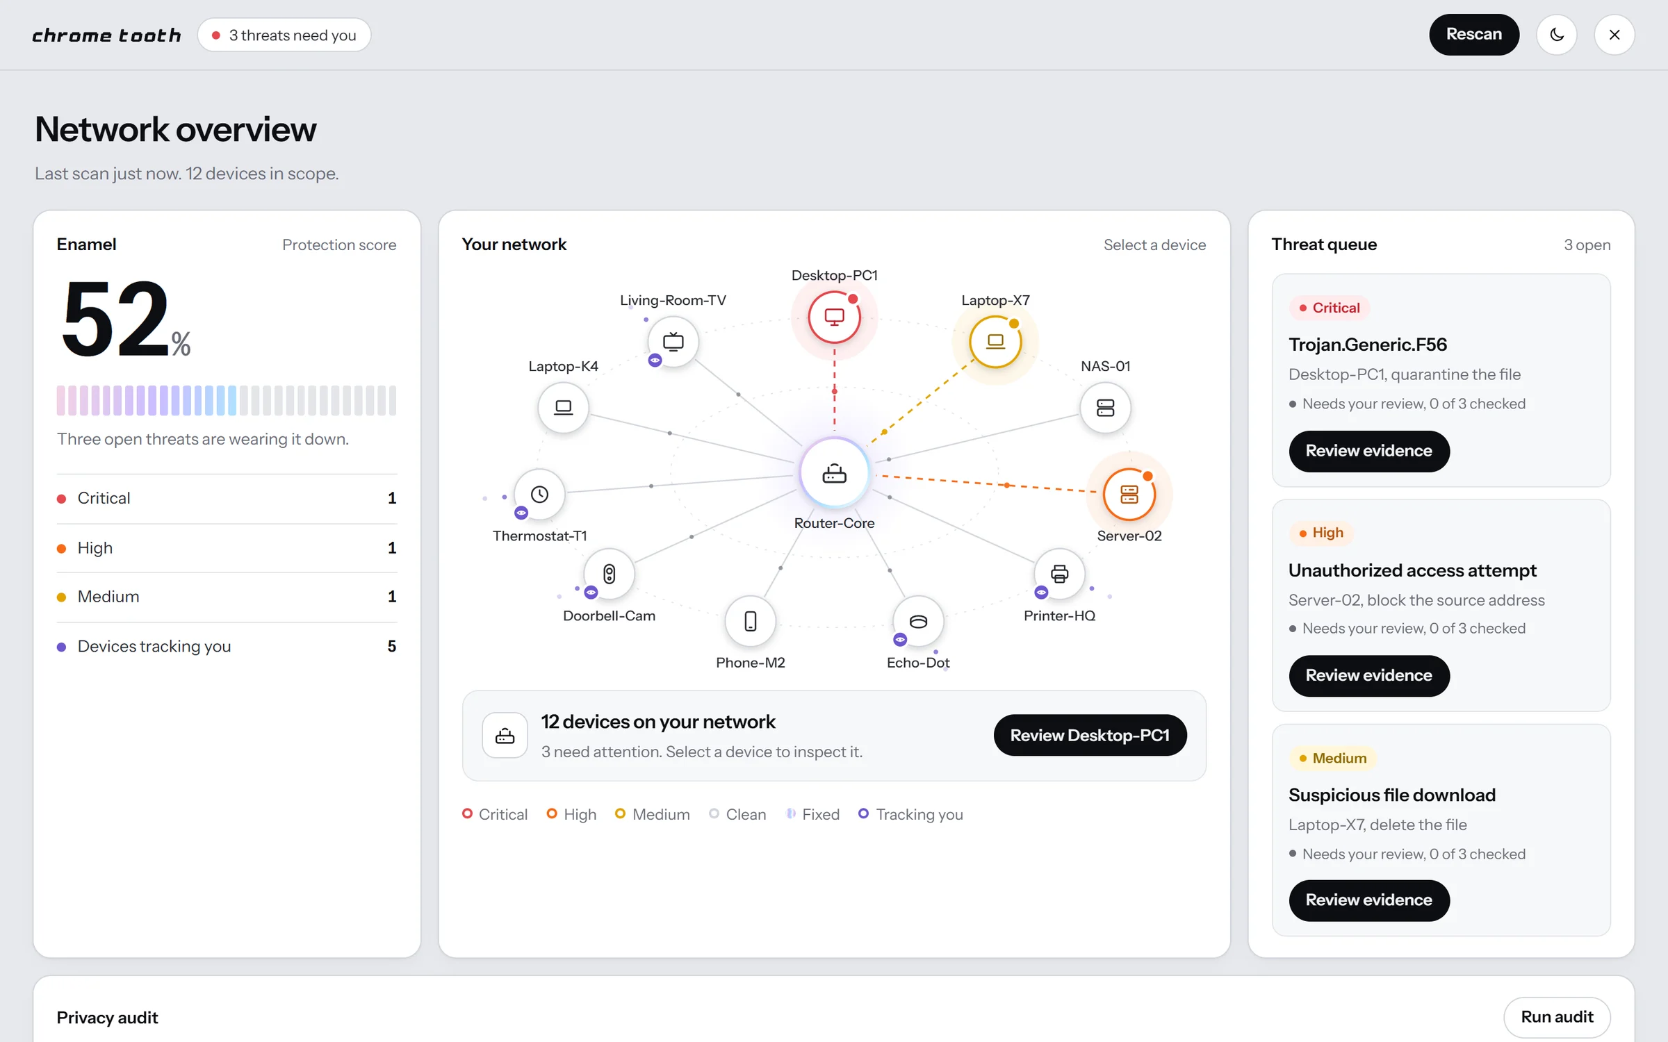Screen dimensions: 1668x1042
Task: Click the Run audit button
Action: [1557, 1017]
